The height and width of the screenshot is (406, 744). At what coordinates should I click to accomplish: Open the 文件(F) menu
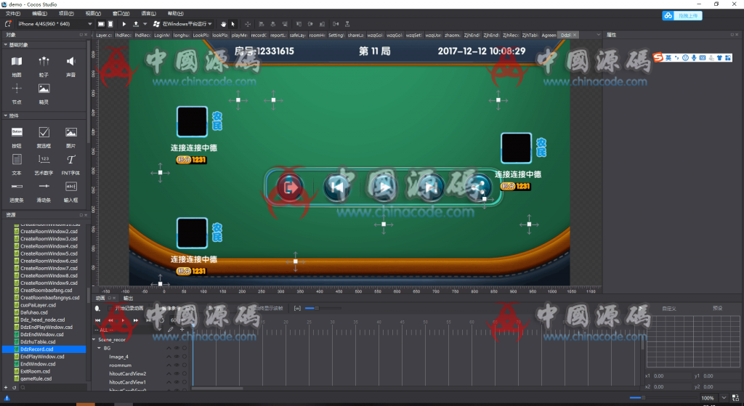[x=13, y=13]
